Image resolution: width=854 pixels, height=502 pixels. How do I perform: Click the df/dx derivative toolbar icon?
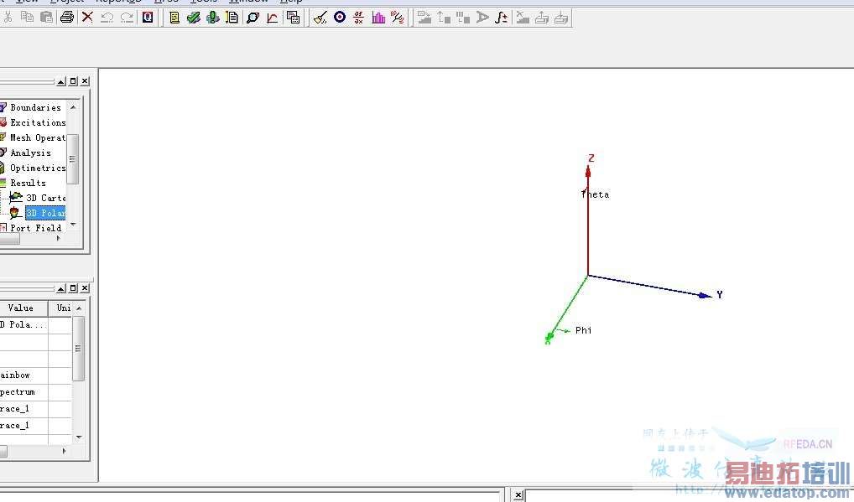pos(358,18)
